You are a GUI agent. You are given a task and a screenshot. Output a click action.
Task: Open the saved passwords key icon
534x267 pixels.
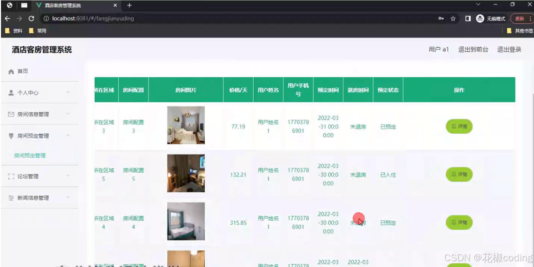click(x=441, y=19)
